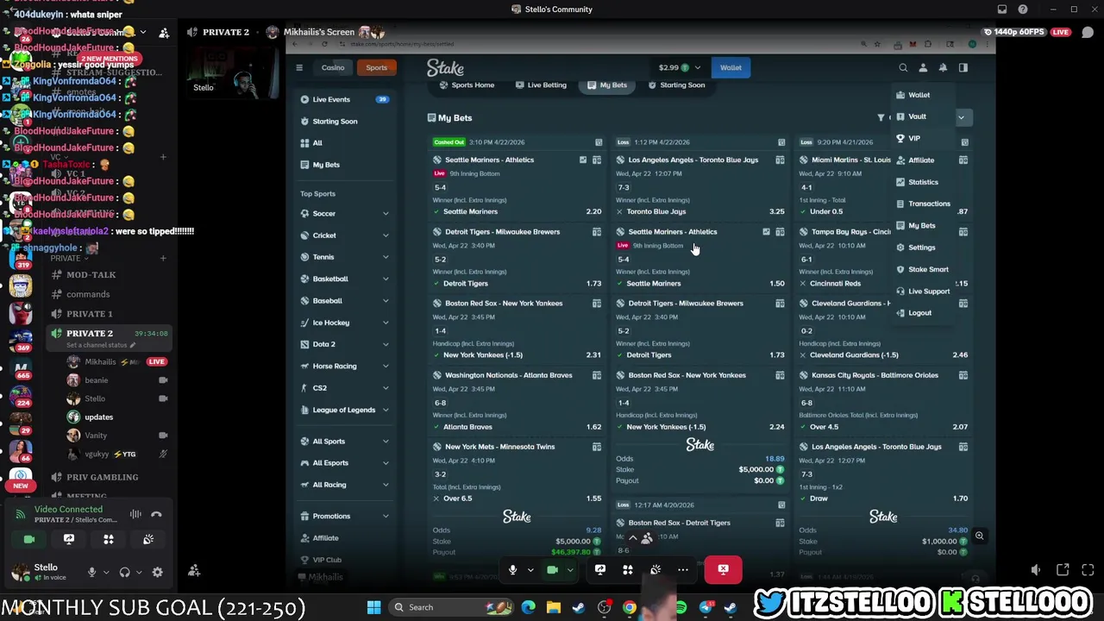Expand Basketball in Top Sports sidebar
The height and width of the screenshot is (621, 1104).
[386, 279]
